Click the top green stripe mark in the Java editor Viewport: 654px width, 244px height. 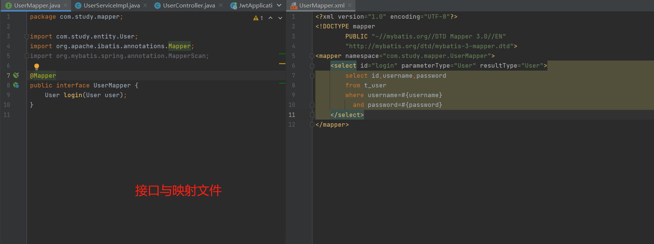[x=282, y=54]
